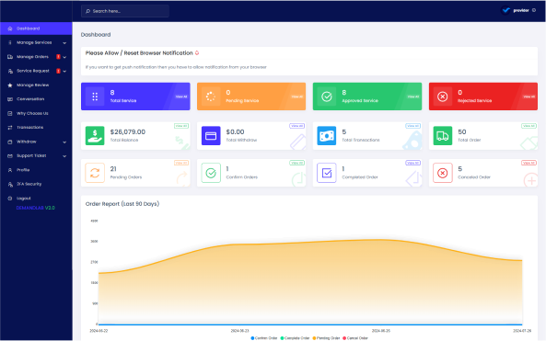Click the Pending Orders refresh icon
546x341 pixels.
click(x=95, y=173)
